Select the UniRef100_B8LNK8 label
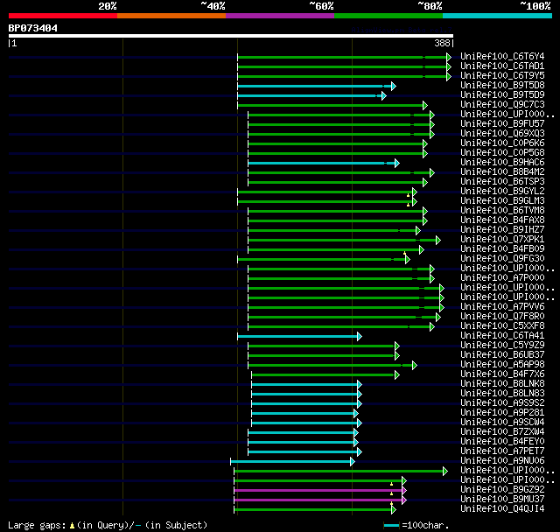 point(502,384)
